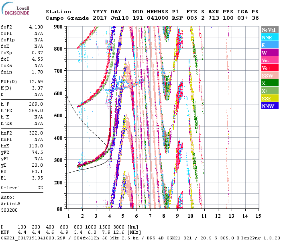Viewport: 281px width, 241px height.
Task: Select the C-level value 22
Action: tap(40, 188)
